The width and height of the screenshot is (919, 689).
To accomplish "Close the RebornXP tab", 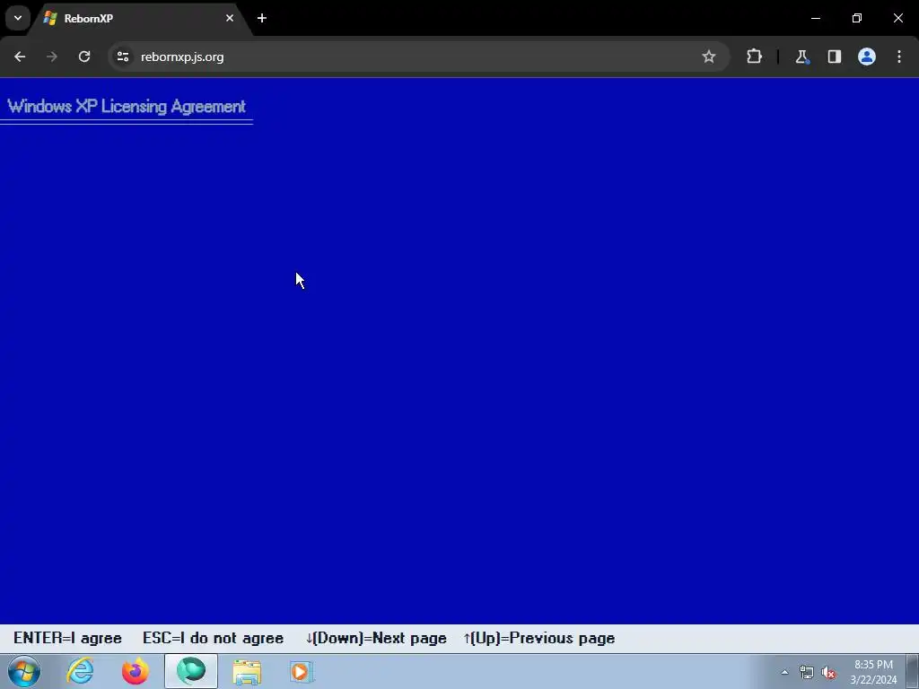I will [230, 18].
